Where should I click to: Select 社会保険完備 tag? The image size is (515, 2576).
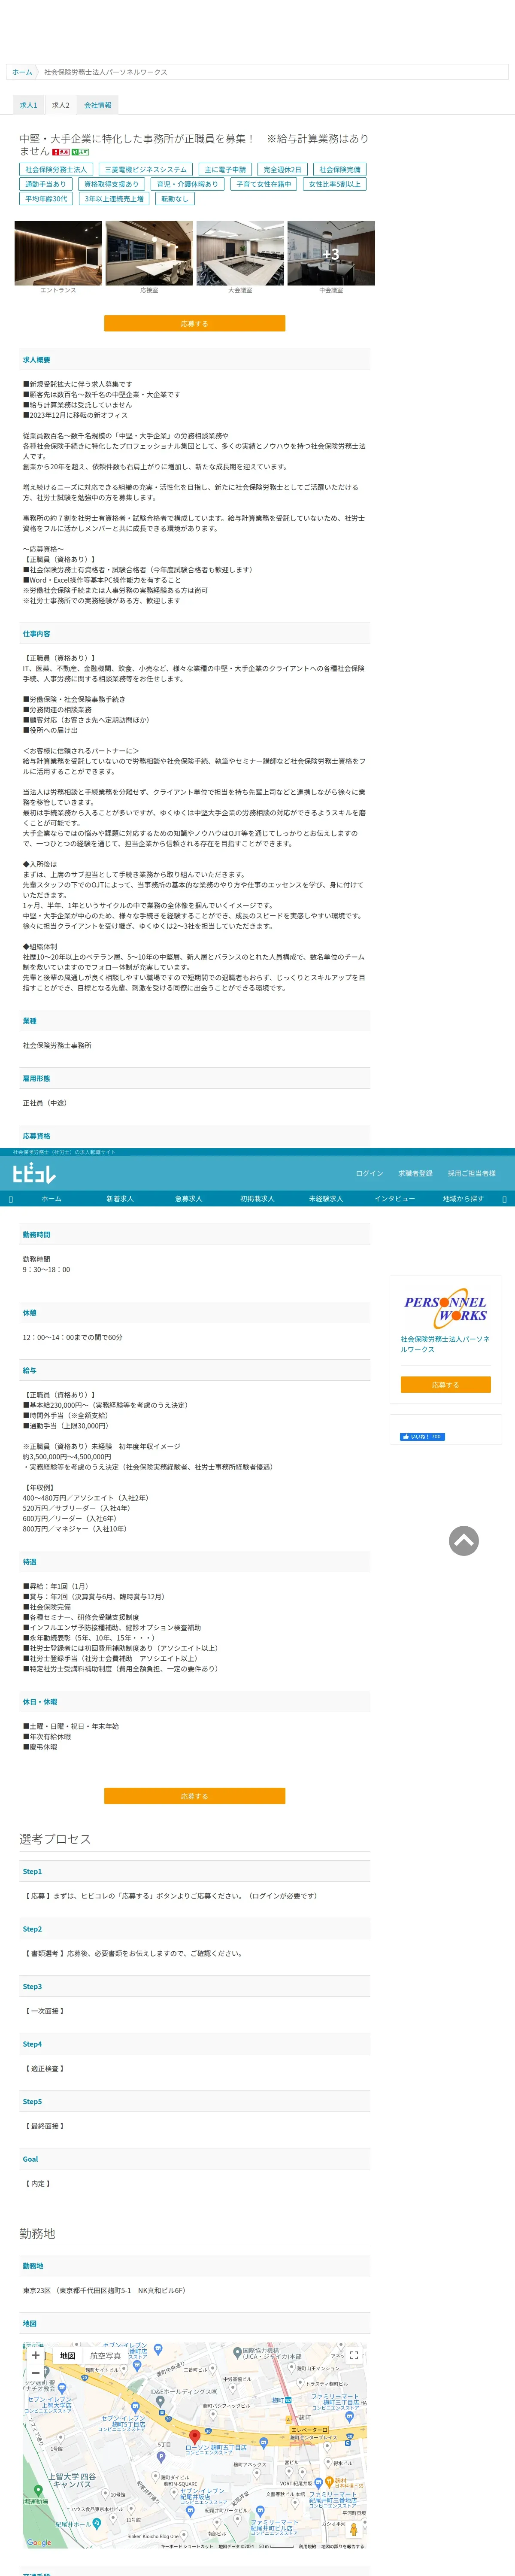(x=340, y=170)
